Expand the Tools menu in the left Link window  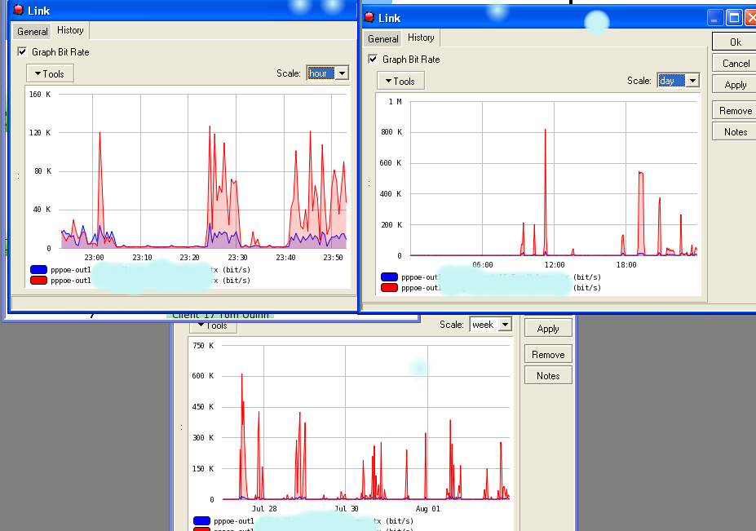pyautogui.click(x=49, y=73)
